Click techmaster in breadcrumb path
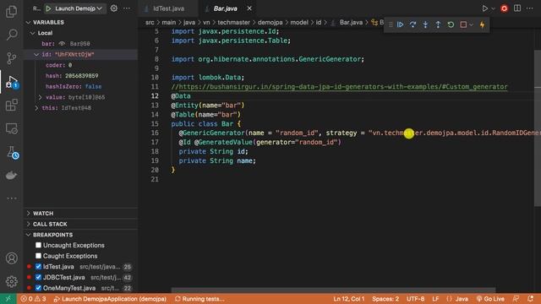 [233, 23]
